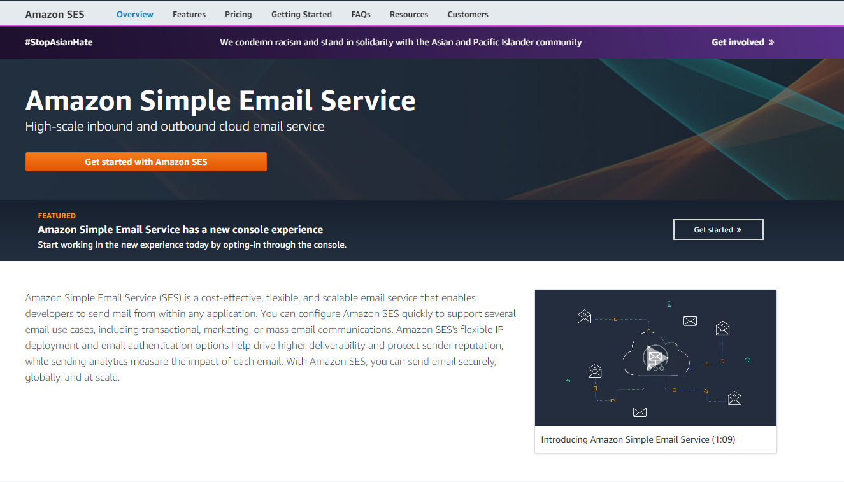View the FAQs tab
Image resolution: width=844 pixels, height=482 pixels.
[361, 14]
